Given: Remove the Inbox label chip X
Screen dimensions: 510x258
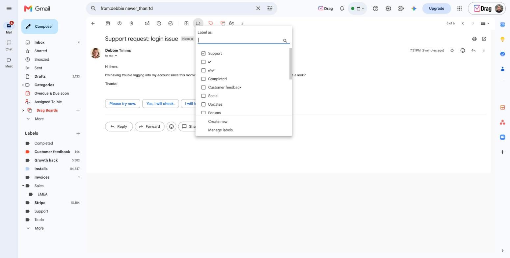Looking at the screenshot, I should (192, 39).
